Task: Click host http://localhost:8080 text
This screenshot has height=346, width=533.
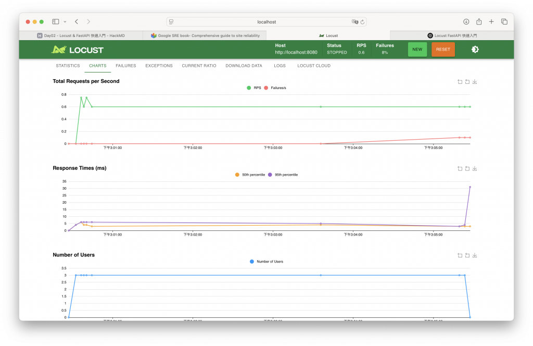Action: (x=296, y=53)
